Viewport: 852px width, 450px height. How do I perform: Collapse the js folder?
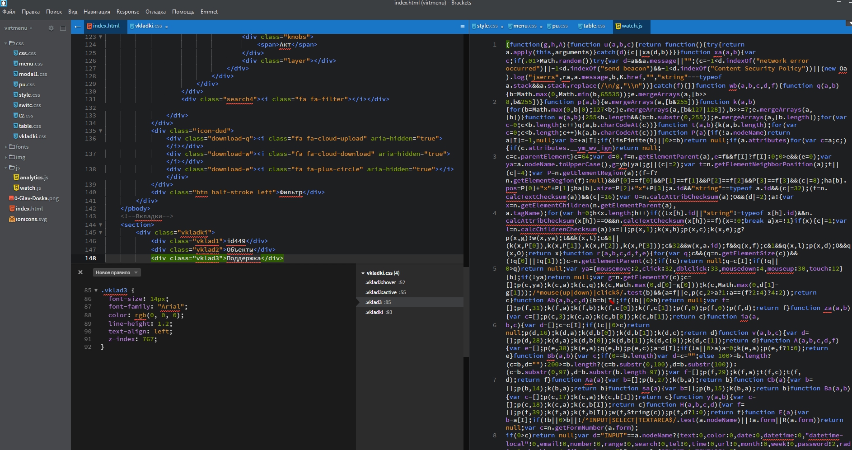coord(6,168)
